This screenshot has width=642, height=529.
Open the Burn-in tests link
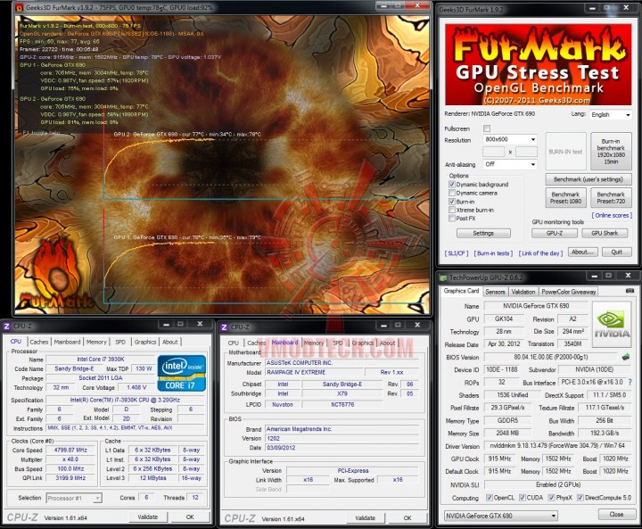(x=493, y=253)
